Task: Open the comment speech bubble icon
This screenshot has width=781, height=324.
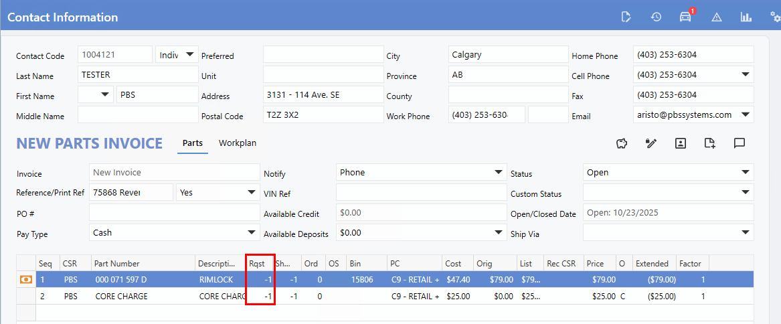Action: 739,143
